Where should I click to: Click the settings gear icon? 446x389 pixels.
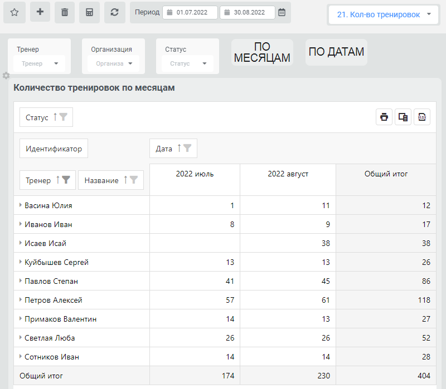click(x=6, y=76)
